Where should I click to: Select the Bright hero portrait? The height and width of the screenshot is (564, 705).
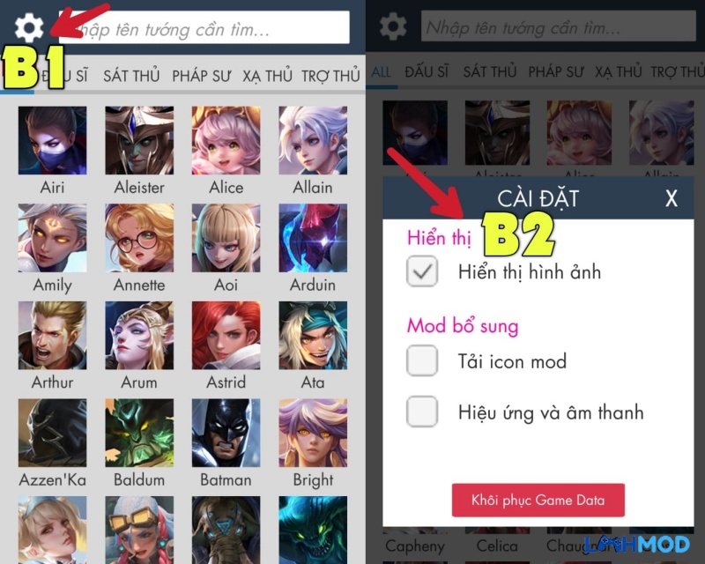coord(313,433)
